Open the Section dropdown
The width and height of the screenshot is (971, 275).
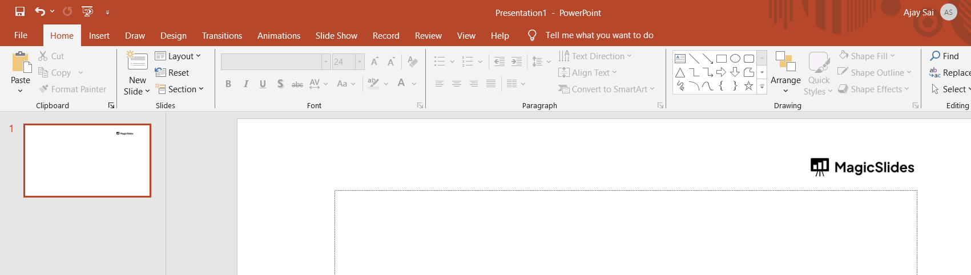click(x=180, y=89)
